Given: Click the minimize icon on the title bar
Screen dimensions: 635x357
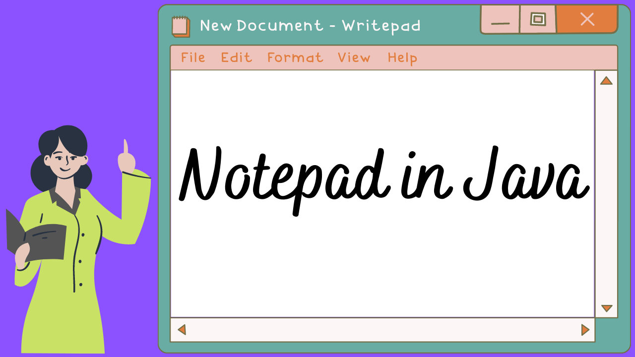Looking at the screenshot, I should pos(500,20).
